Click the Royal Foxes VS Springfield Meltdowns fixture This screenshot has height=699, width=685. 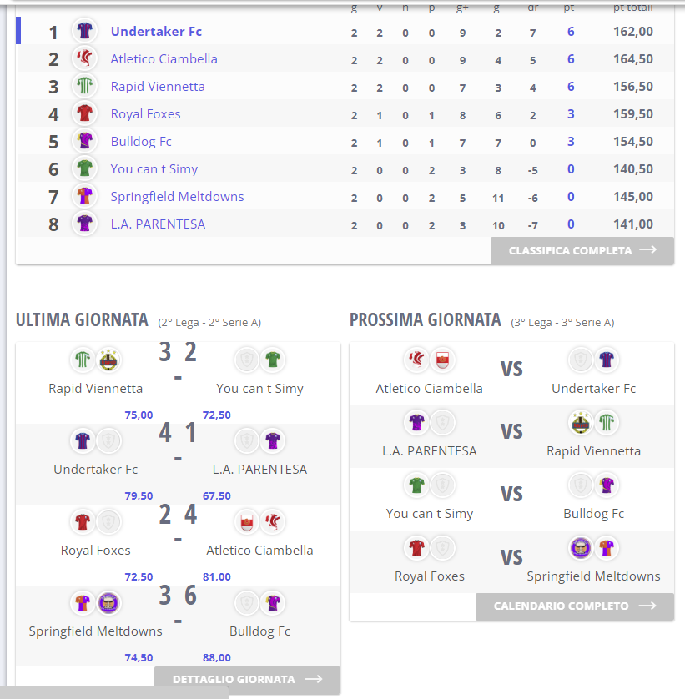coord(511,561)
